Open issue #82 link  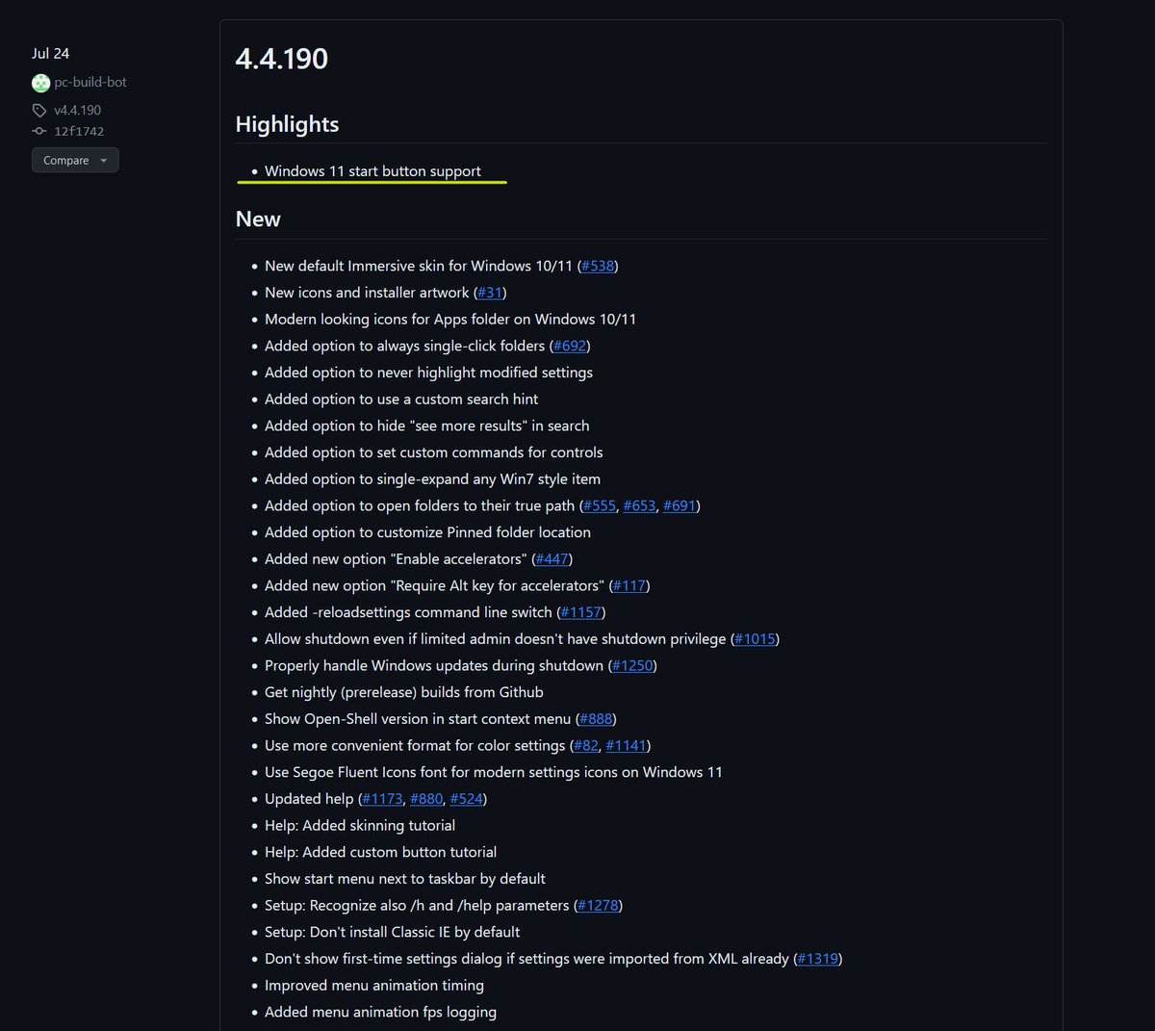[586, 745]
